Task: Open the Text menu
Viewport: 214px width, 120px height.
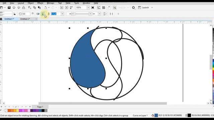Action: click(x=60, y=3)
